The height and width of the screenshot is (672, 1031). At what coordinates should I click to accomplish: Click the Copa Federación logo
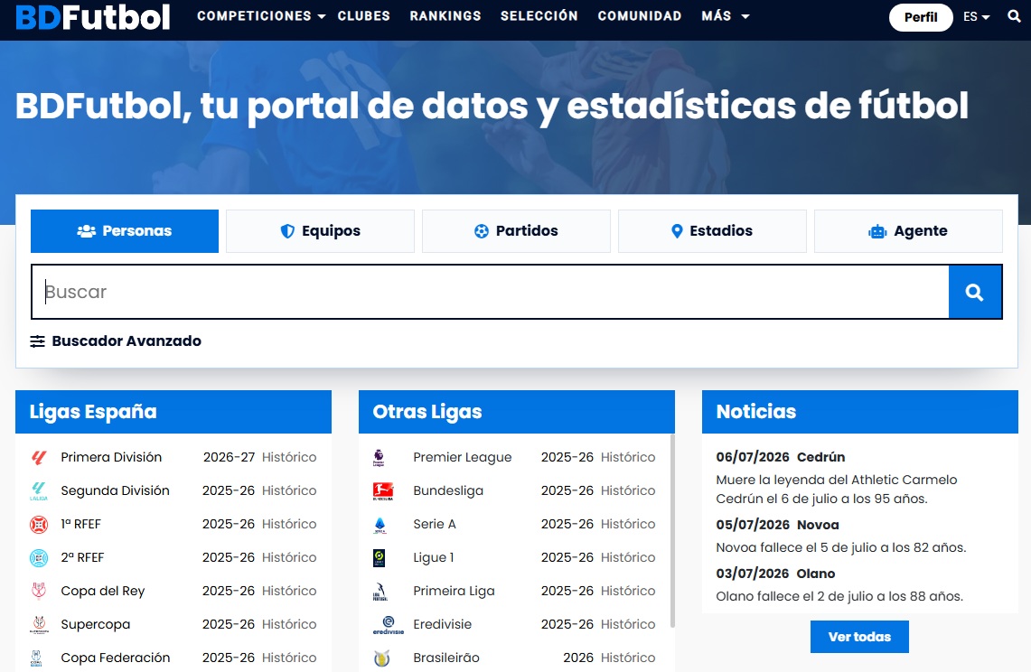36,658
